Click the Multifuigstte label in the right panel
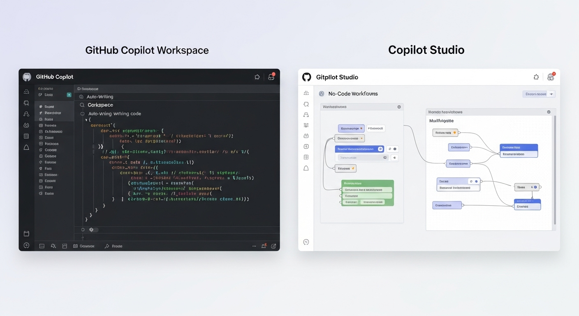 [x=441, y=121]
